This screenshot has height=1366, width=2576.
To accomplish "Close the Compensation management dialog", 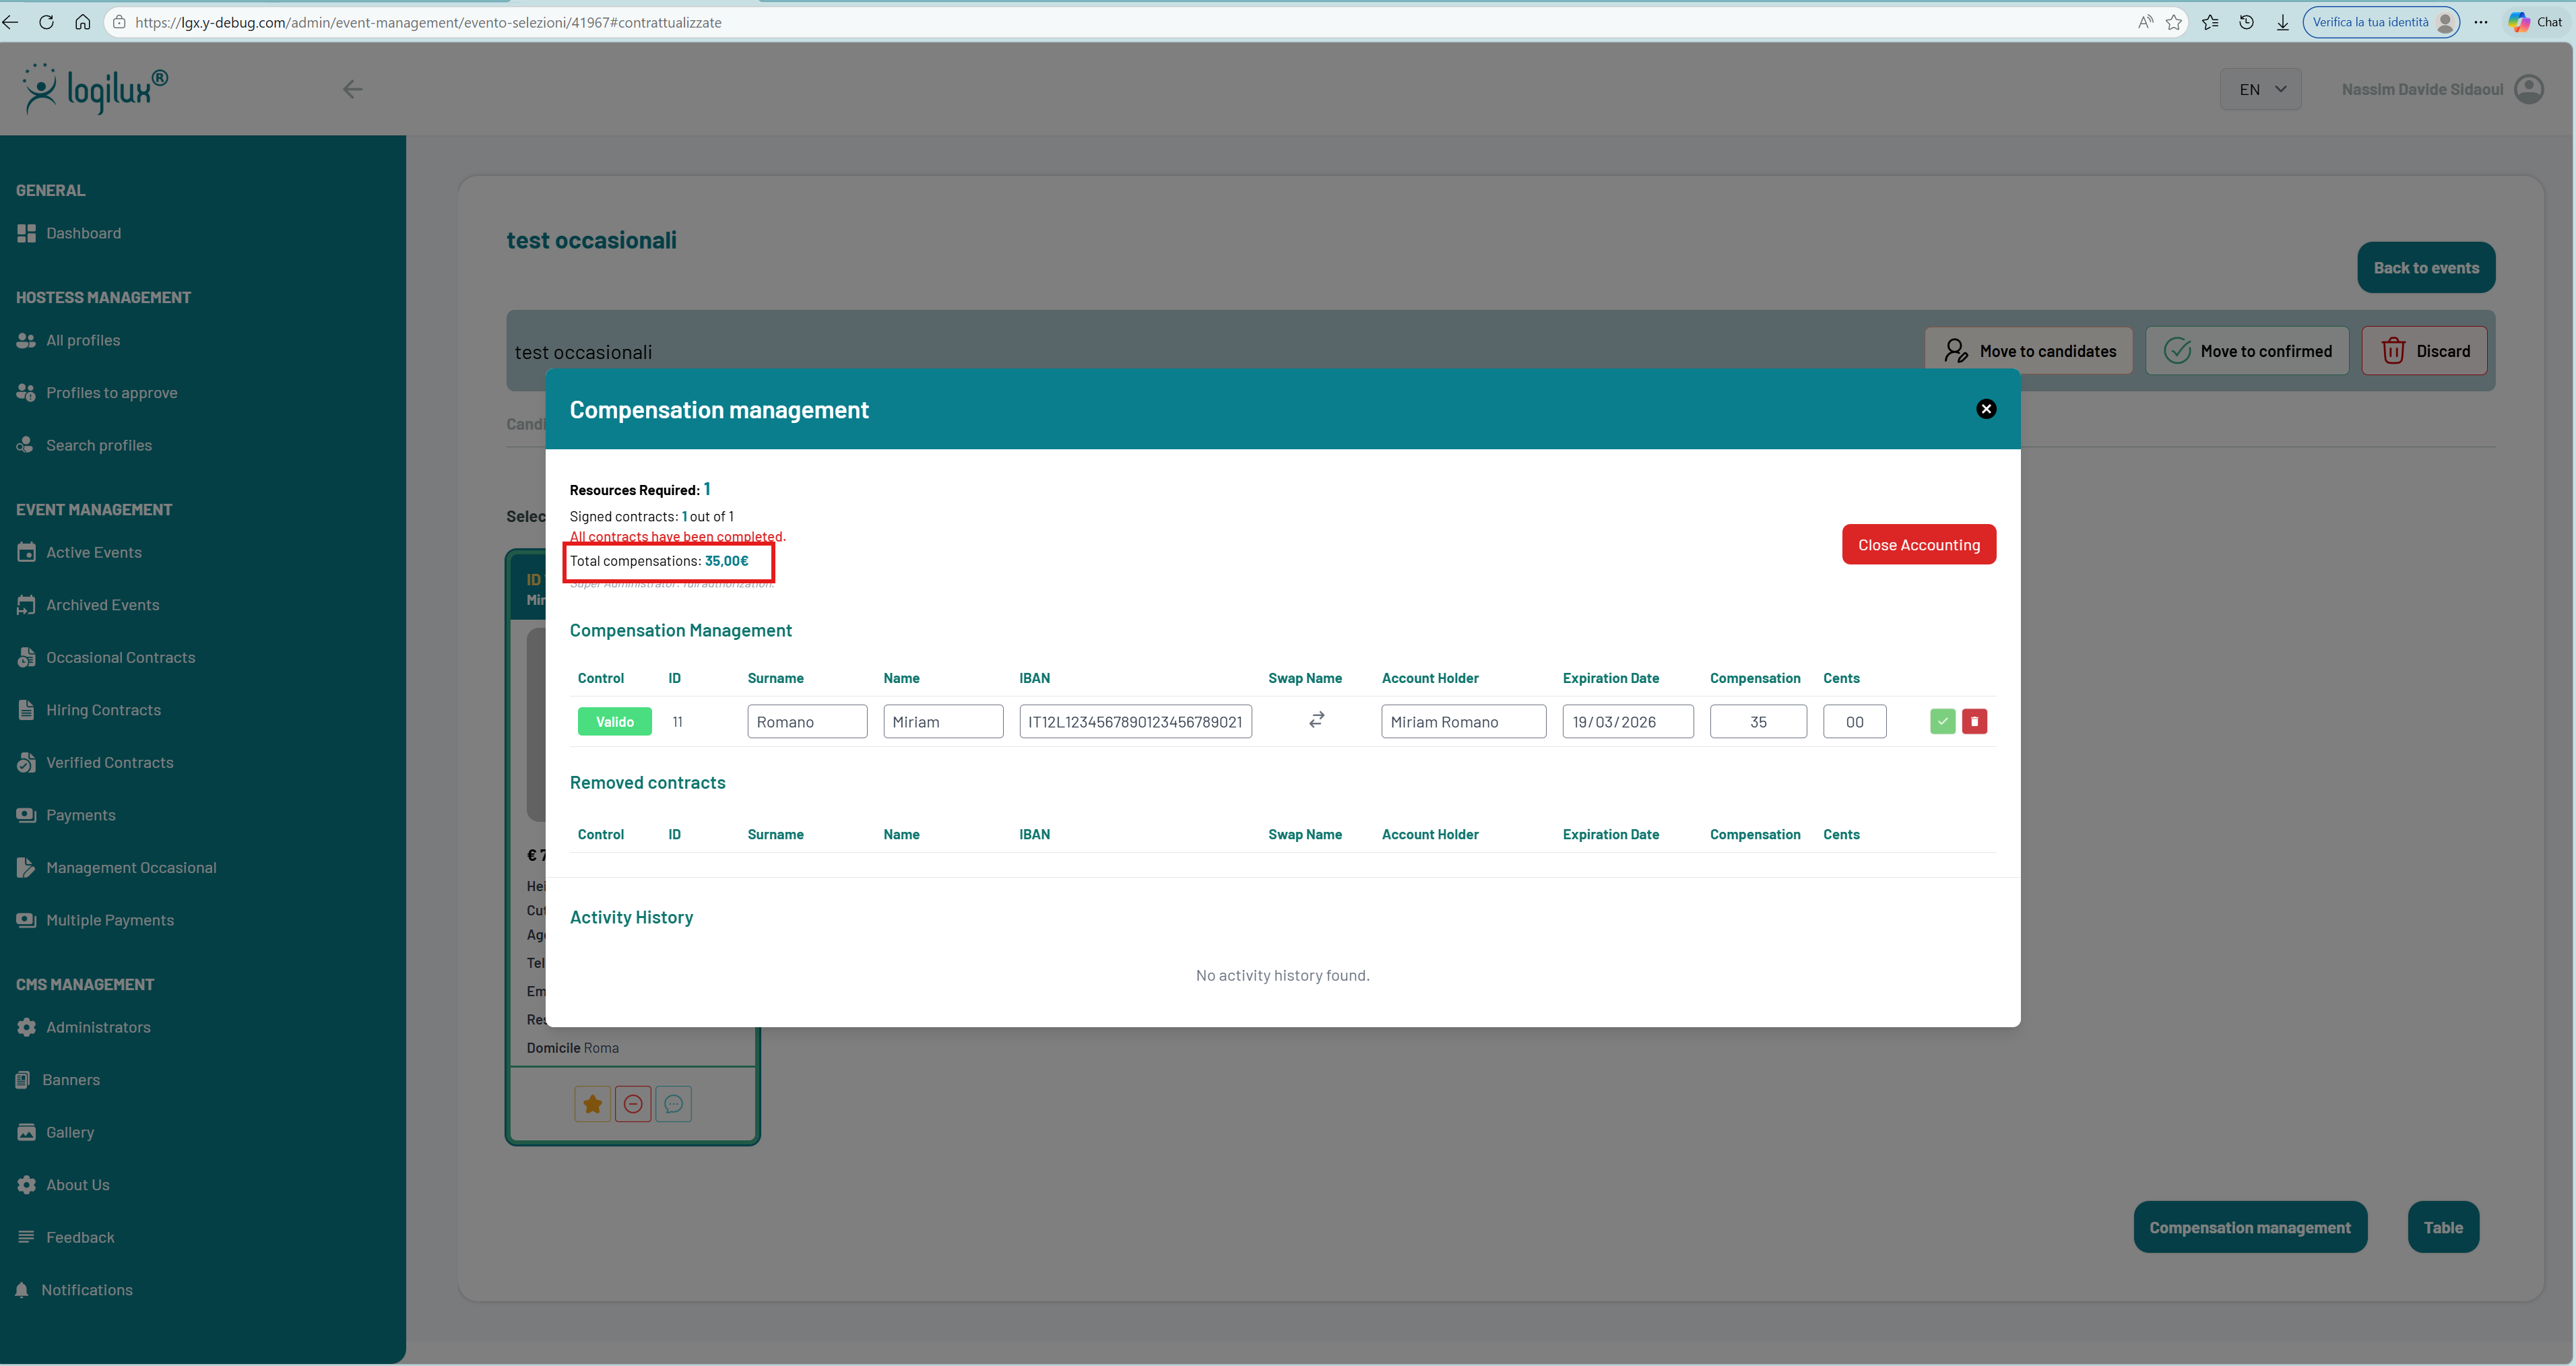I will tap(1986, 409).
